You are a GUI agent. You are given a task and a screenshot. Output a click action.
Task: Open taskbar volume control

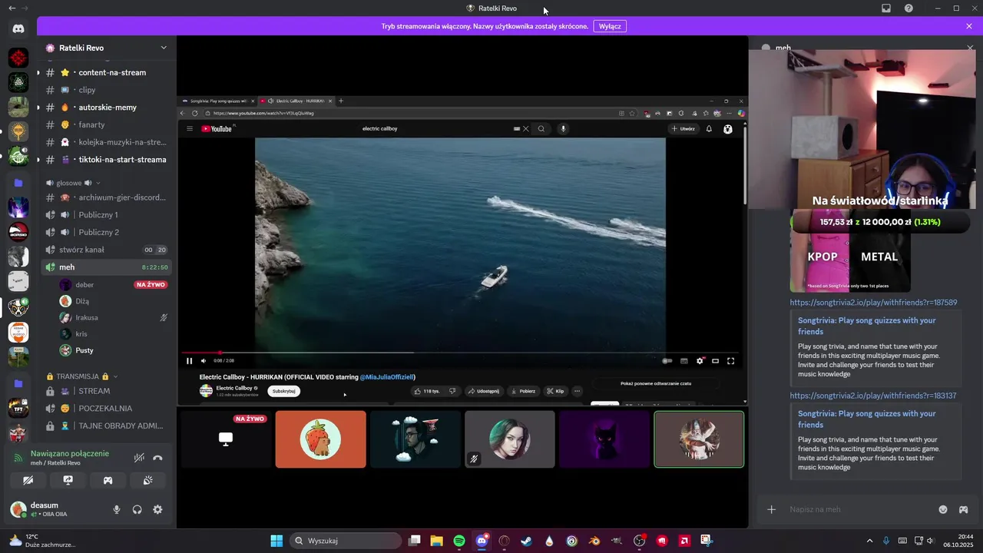click(x=929, y=541)
